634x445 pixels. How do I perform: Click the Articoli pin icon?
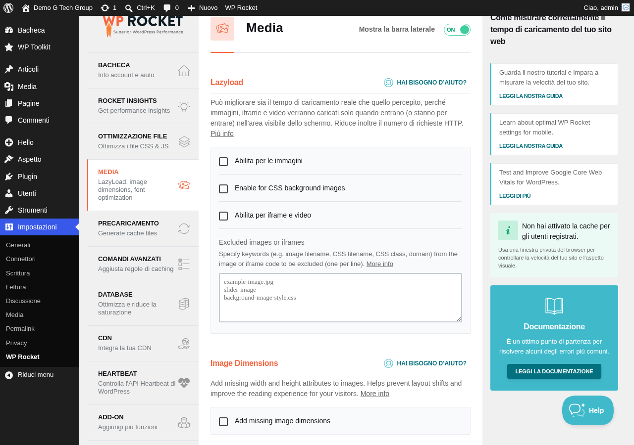point(9,69)
